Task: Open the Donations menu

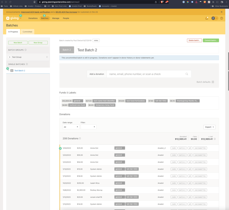Action: (33, 18)
